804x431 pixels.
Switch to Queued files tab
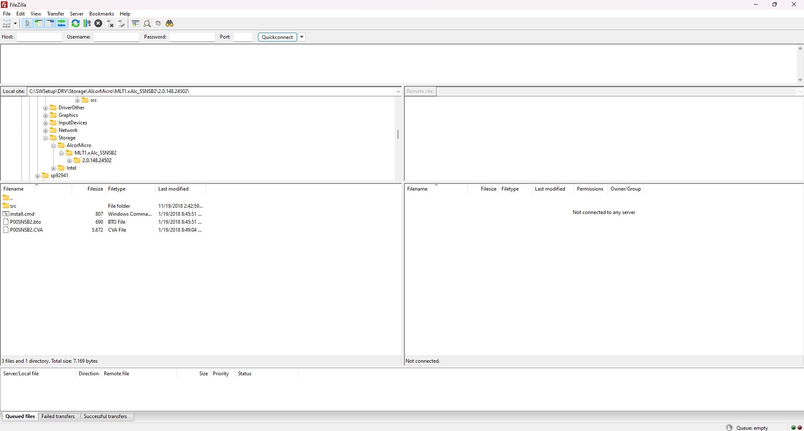click(20, 416)
